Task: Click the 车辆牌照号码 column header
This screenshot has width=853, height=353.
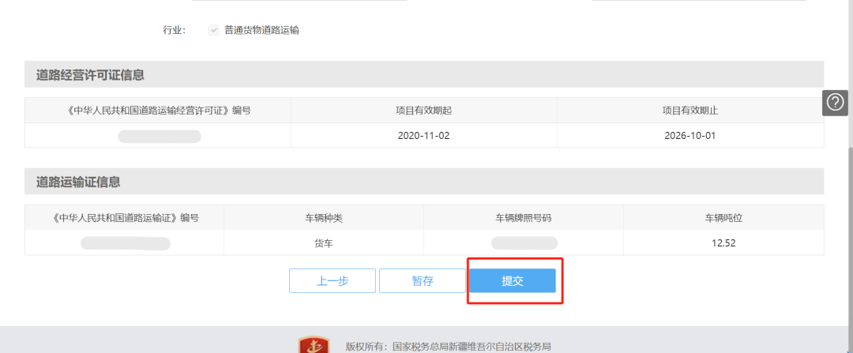Action: [523, 218]
